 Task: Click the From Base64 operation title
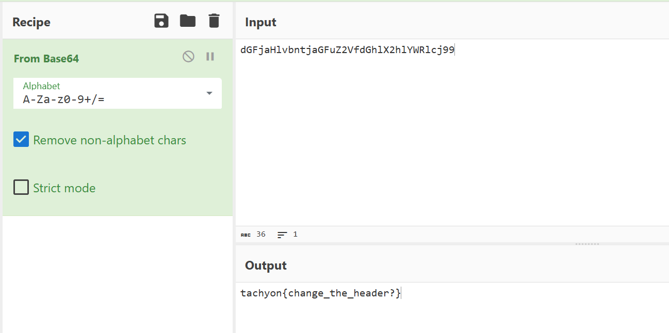(46, 59)
